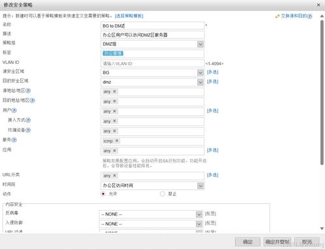Open the source security zone BG dropdown
The height and width of the screenshot is (250, 325).
[201, 72]
